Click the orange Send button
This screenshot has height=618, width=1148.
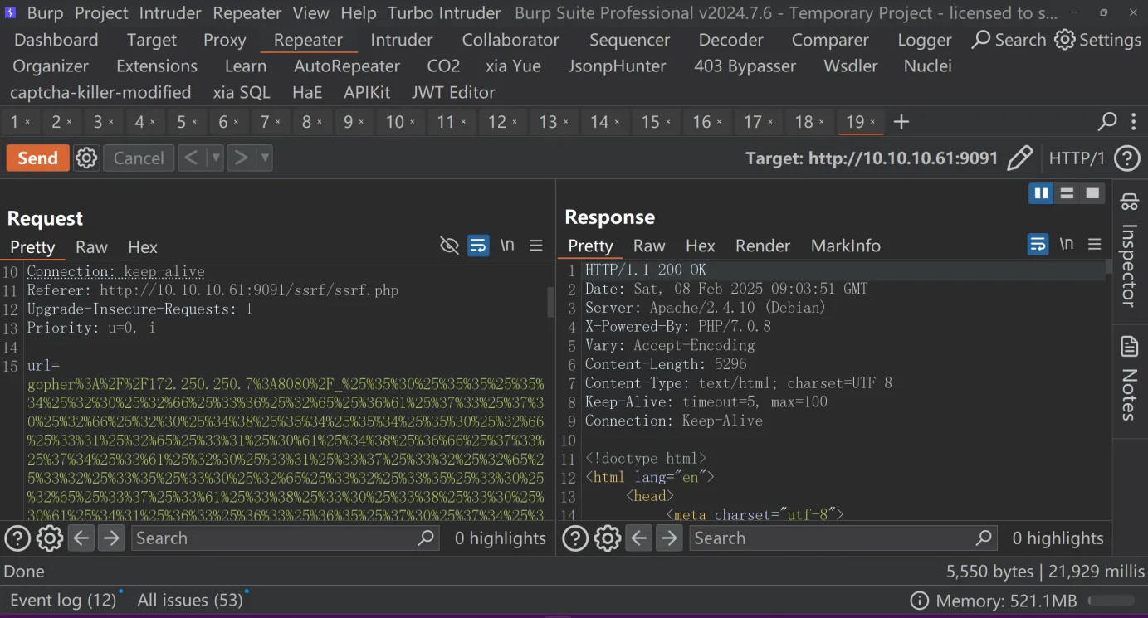pos(38,158)
